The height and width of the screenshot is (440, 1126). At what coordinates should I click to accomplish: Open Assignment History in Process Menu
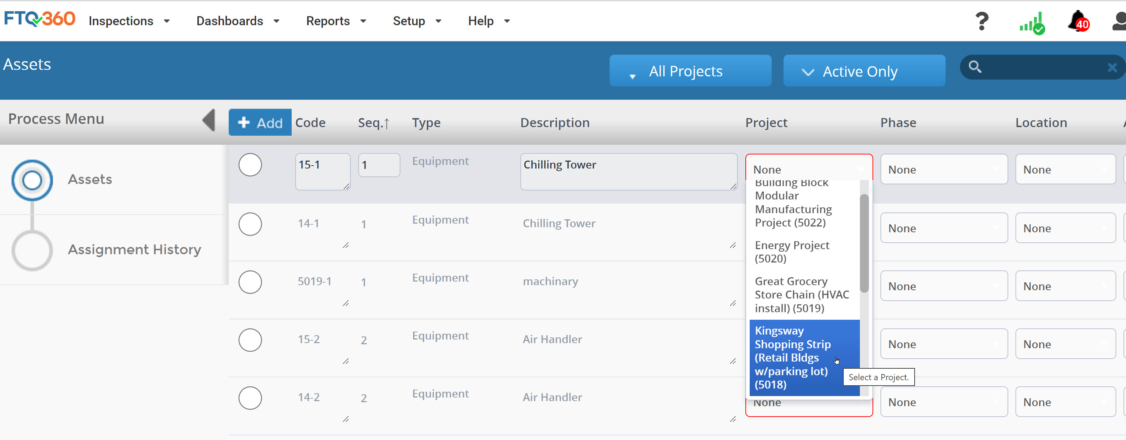[134, 250]
